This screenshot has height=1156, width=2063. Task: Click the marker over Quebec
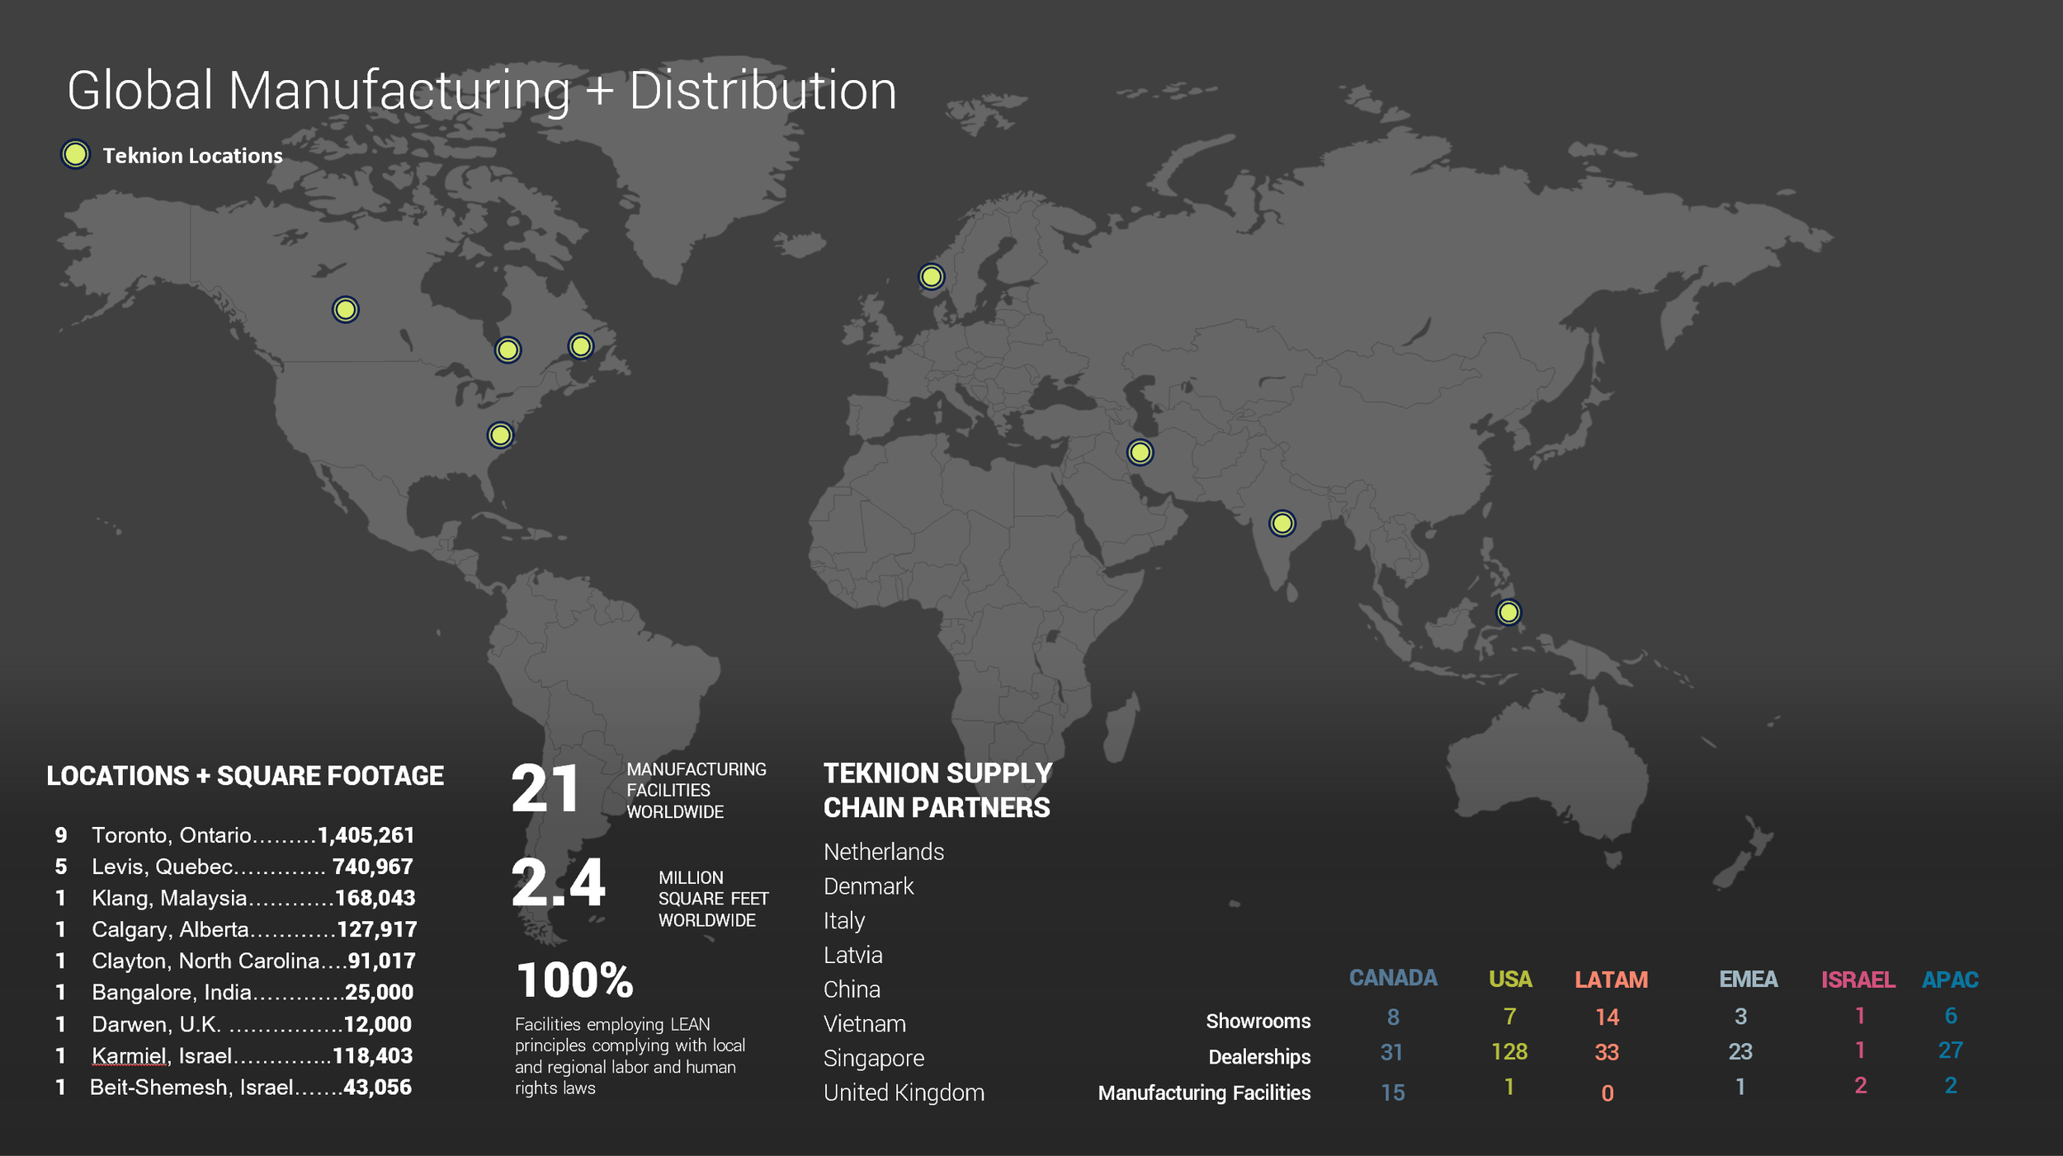[x=581, y=346]
